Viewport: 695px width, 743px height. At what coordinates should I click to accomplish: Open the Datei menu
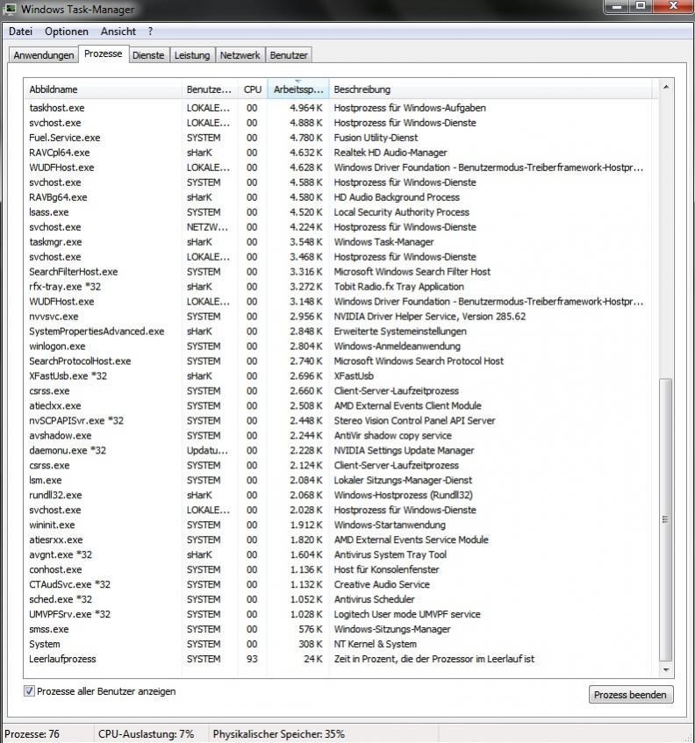click(20, 32)
